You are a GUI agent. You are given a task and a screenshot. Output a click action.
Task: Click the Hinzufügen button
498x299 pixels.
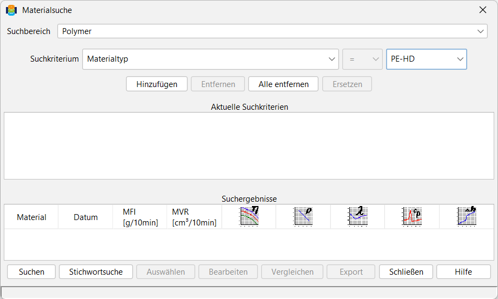pos(157,84)
